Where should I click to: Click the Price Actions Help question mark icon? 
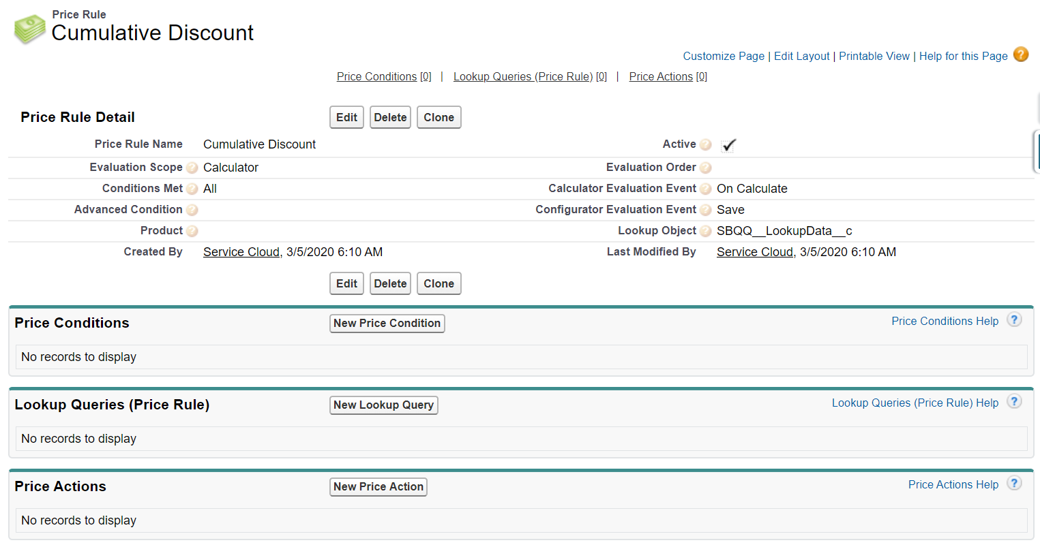[x=1014, y=484]
